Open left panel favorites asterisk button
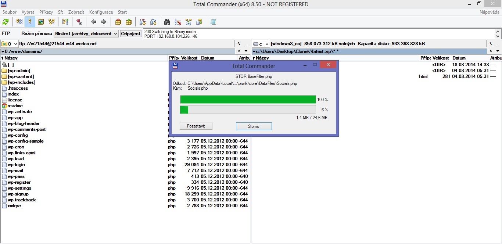The image size is (502, 244). [x=239, y=51]
